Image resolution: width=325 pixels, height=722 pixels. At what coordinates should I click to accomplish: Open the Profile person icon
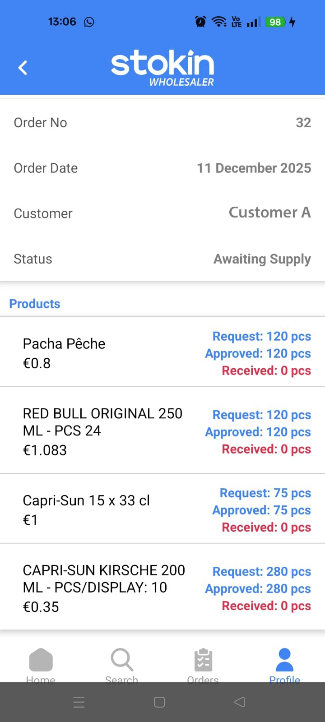click(x=284, y=661)
